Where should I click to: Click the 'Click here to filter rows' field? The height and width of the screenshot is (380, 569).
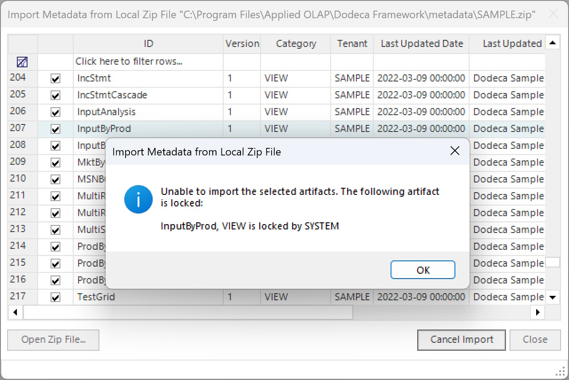(x=148, y=62)
